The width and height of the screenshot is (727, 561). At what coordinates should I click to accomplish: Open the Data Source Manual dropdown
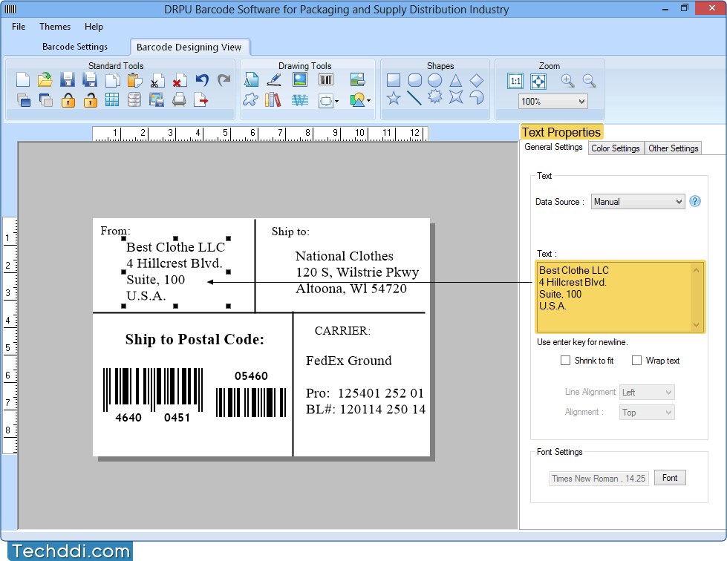pyautogui.click(x=637, y=202)
